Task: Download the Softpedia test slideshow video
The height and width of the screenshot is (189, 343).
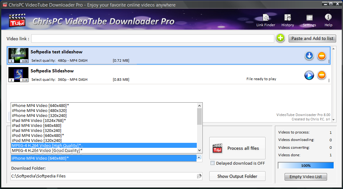Action: tap(309, 56)
